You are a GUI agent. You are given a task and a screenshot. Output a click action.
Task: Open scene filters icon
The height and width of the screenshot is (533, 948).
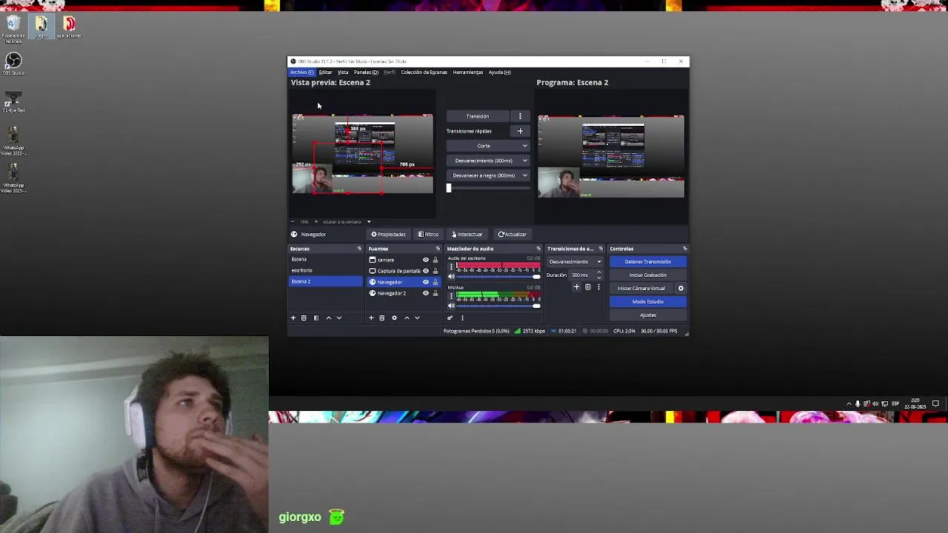point(316,318)
